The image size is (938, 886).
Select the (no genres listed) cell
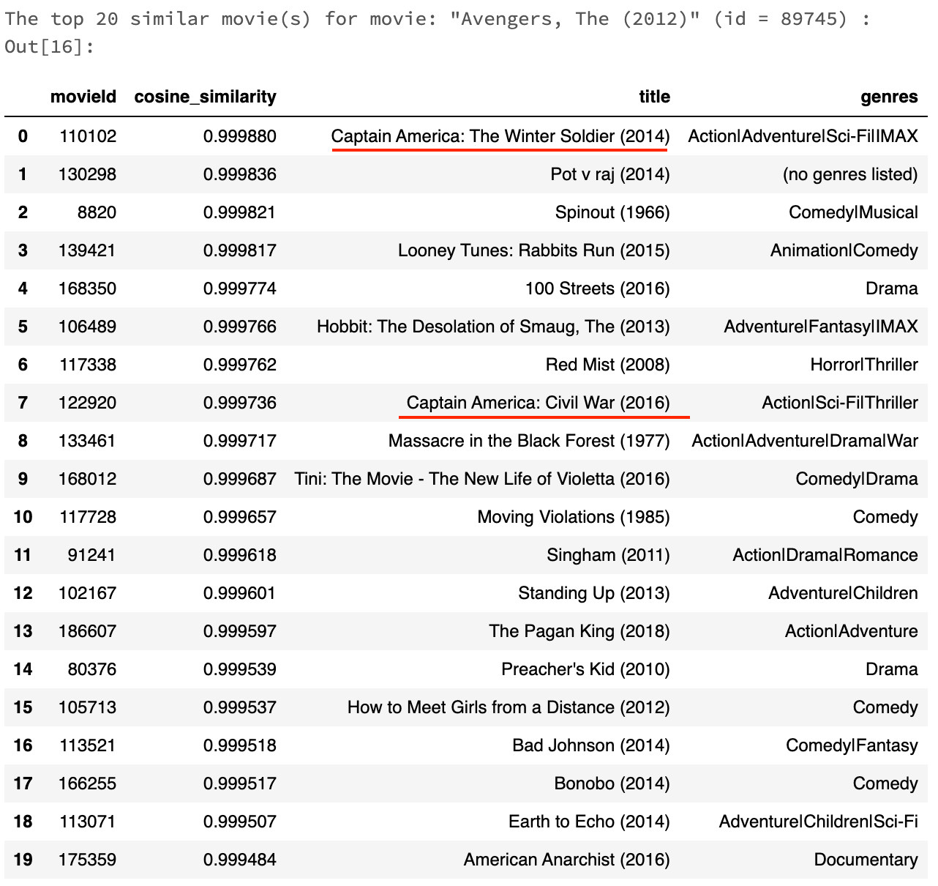[x=850, y=174]
